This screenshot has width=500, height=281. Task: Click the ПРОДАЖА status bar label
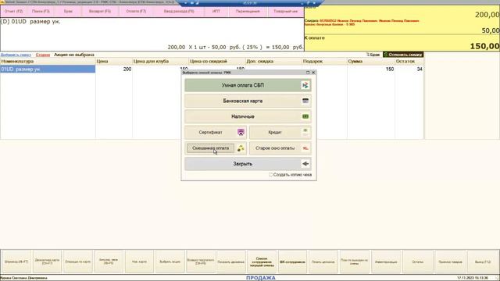pos(260,278)
